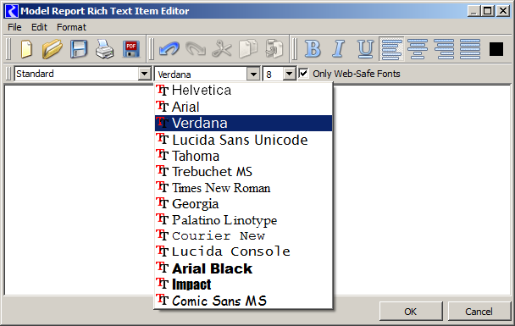Select Lucida Sans Unicode font

tap(243, 140)
